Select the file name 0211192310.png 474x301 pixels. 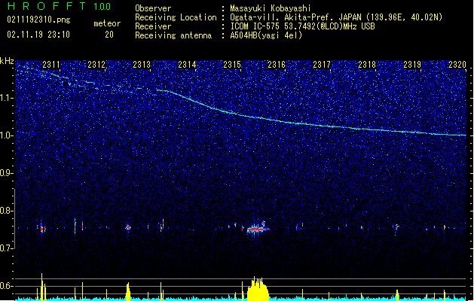point(38,20)
